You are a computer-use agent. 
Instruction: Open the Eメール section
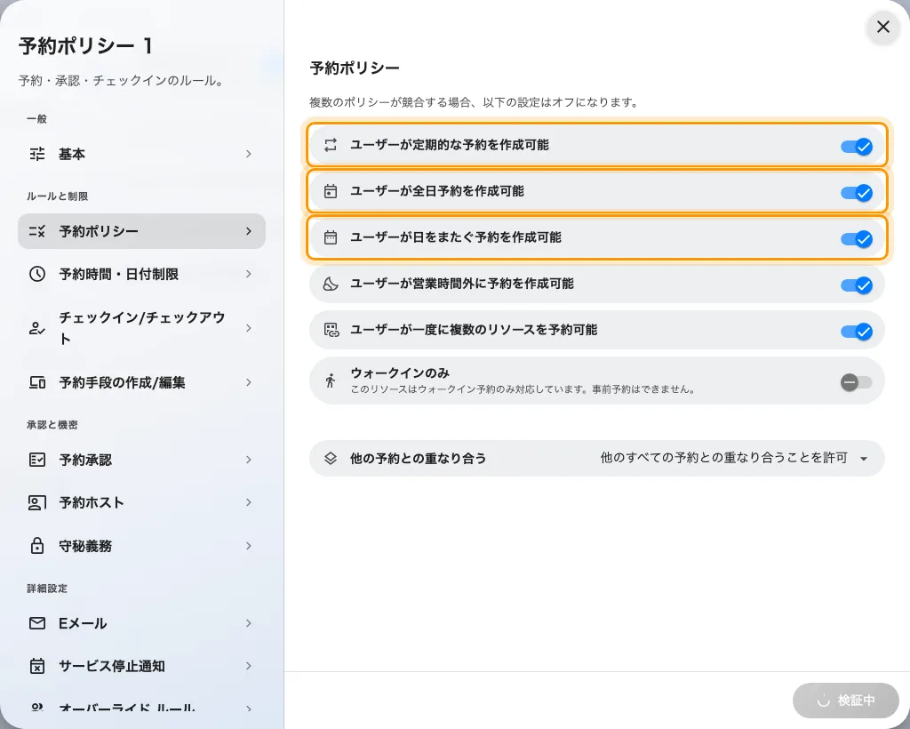pyautogui.click(x=141, y=623)
